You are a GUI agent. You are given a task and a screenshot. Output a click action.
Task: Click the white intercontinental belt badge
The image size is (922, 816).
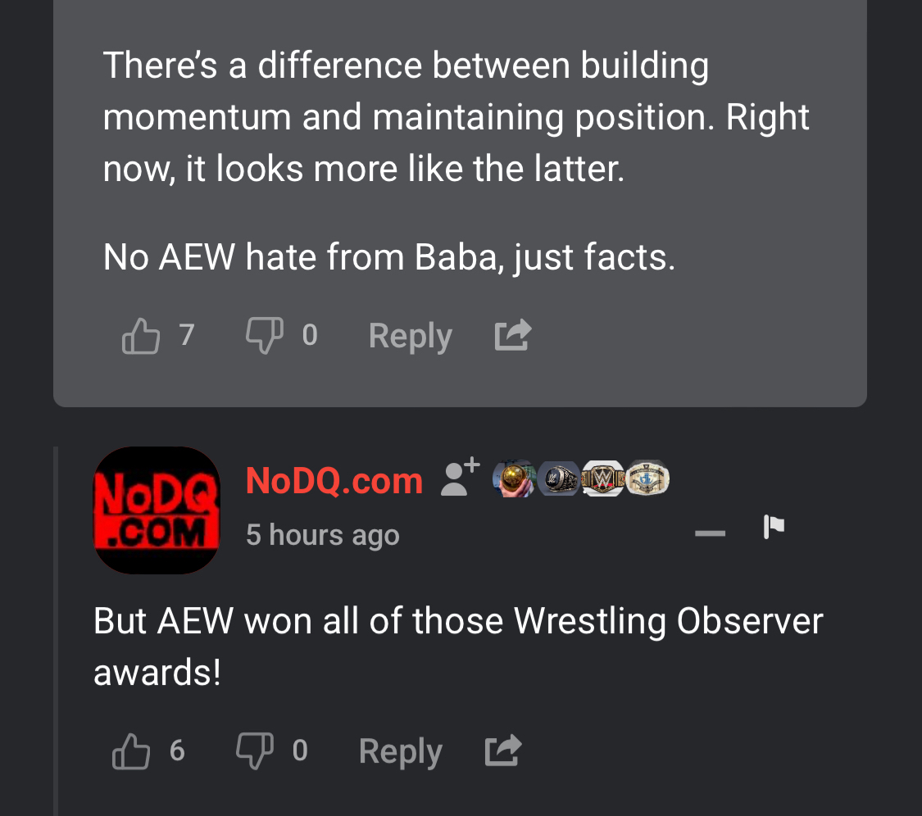click(647, 478)
